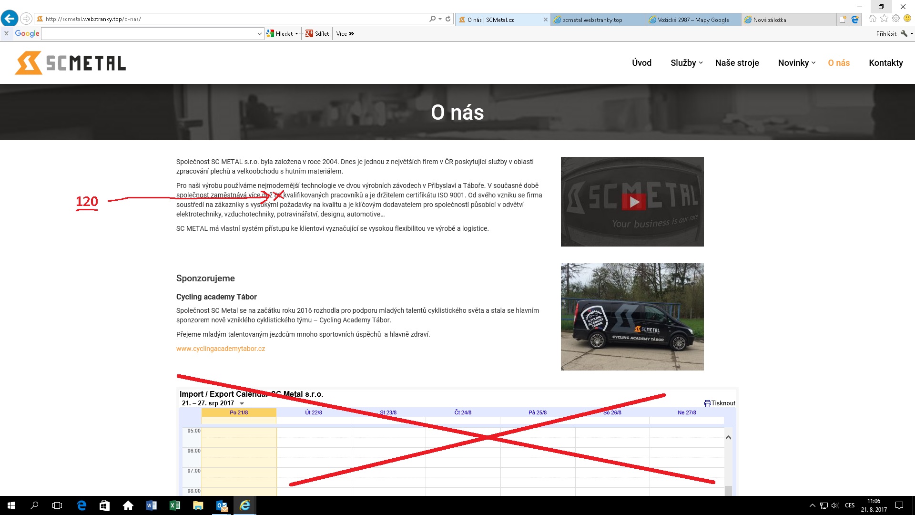Open the Hledat dropdown arrow
Viewport: 915px width, 515px height.
click(296, 34)
